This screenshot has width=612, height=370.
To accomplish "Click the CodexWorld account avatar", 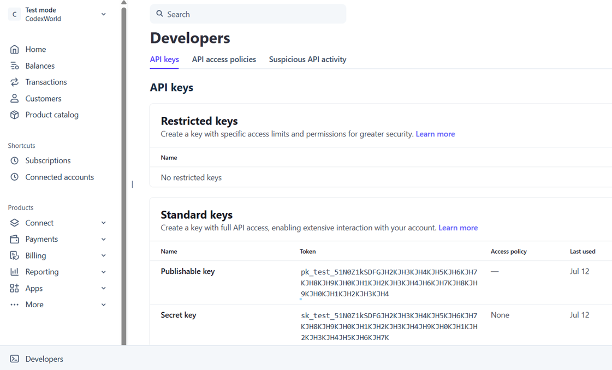I will [x=14, y=14].
